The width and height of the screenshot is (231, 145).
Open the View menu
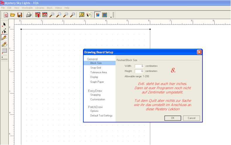click(16, 8)
